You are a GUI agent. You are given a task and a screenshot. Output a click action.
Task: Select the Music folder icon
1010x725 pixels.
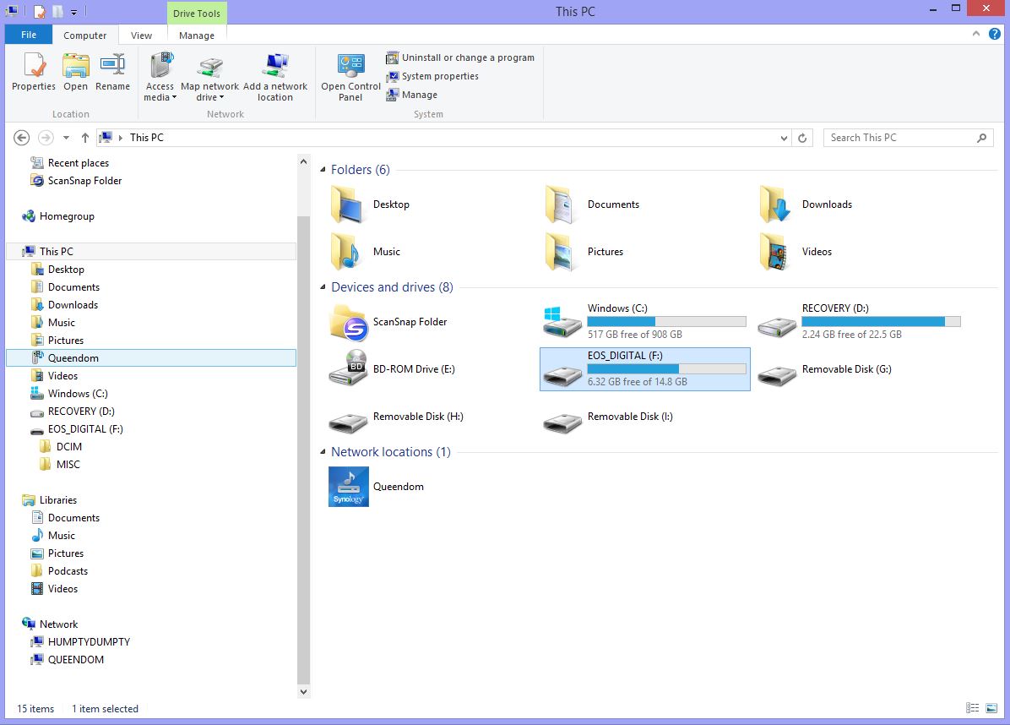pos(346,252)
